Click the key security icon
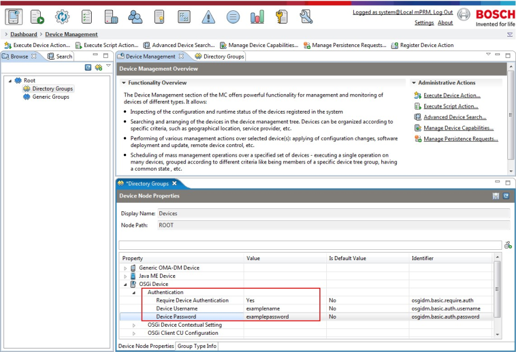516x352 pixels. [x=282, y=17]
